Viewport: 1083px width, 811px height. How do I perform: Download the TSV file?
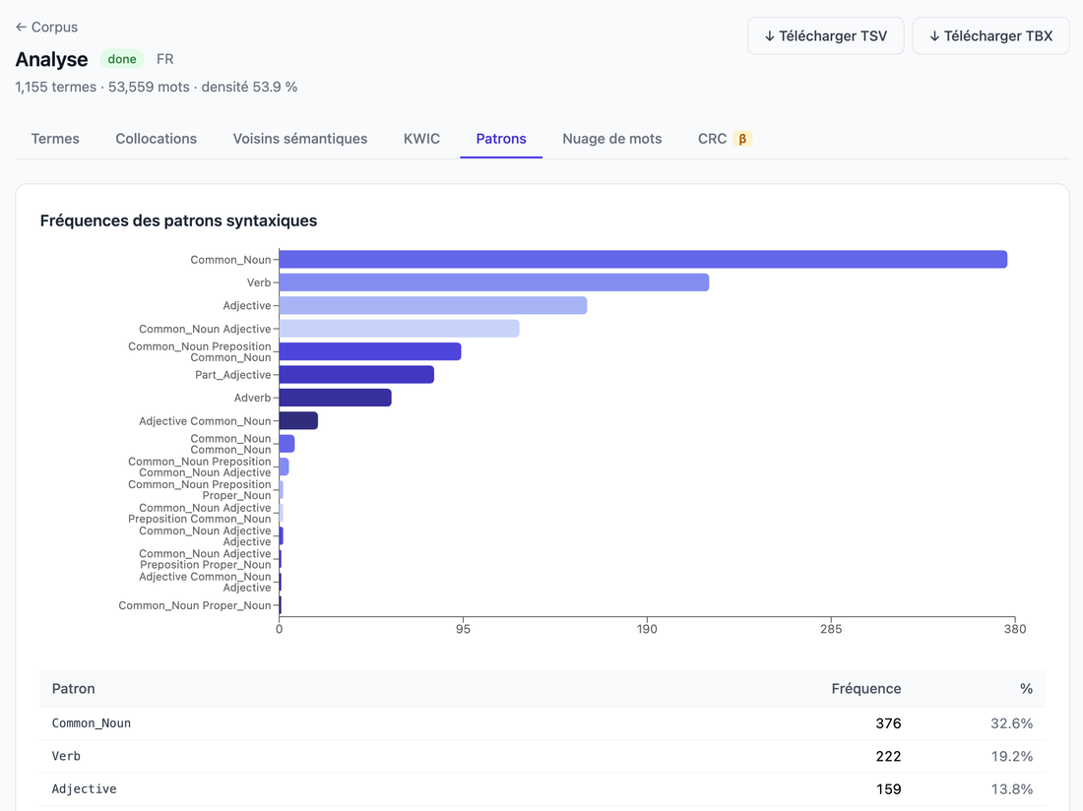coord(825,35)
